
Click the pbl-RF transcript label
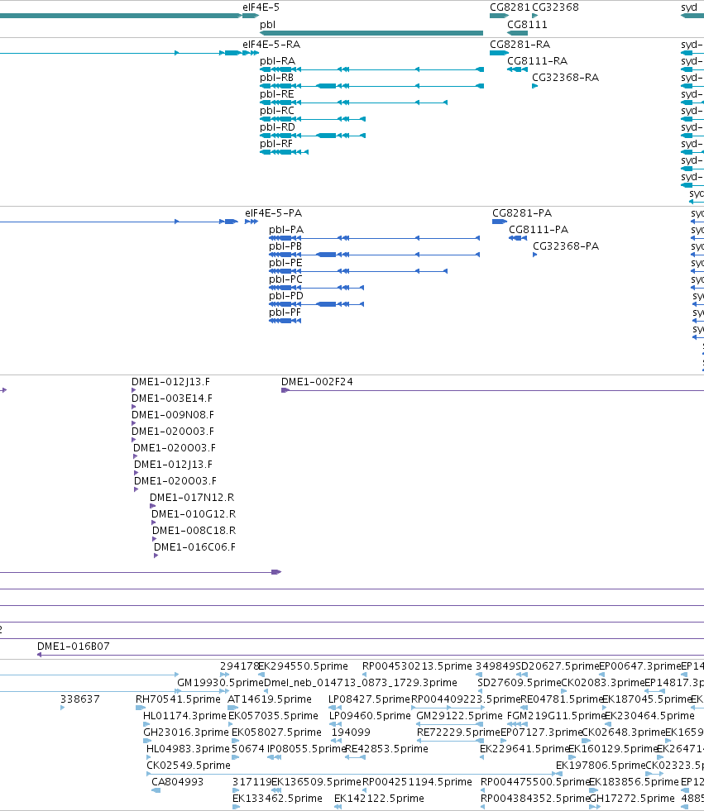pos(276,144)
